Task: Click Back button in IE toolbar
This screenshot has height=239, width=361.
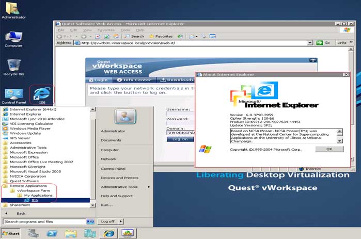Action: coord(65,36)
